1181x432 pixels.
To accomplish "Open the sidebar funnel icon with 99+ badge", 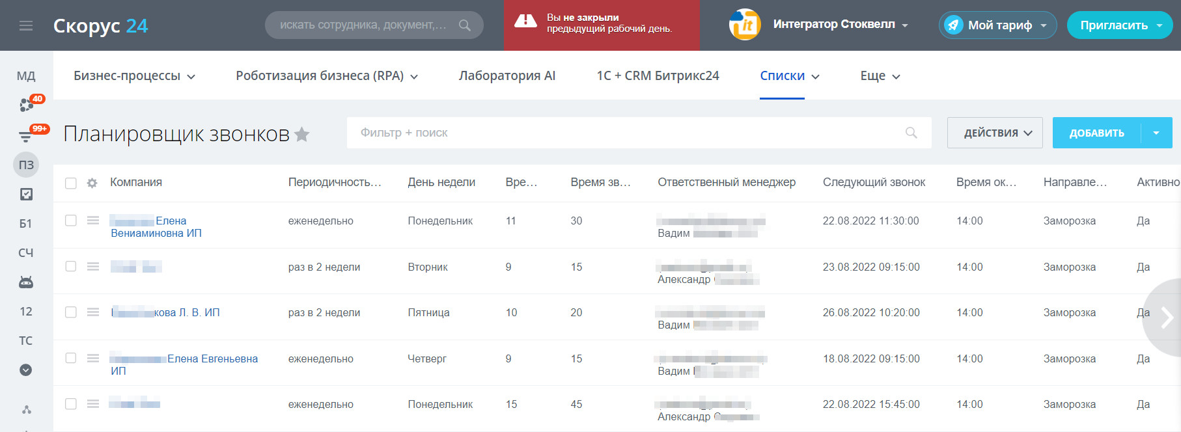I will click(26, 135).
